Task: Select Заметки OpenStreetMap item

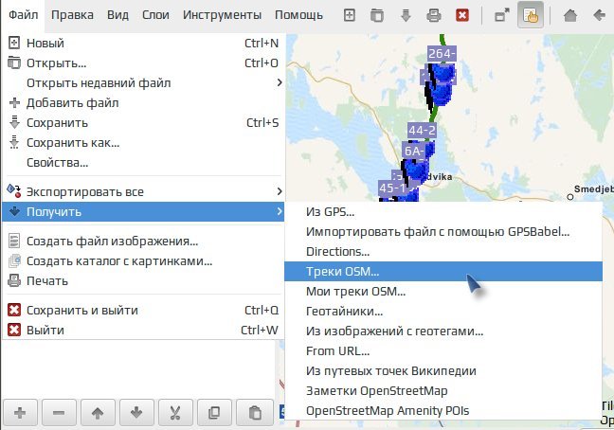Action: (443, 390)
